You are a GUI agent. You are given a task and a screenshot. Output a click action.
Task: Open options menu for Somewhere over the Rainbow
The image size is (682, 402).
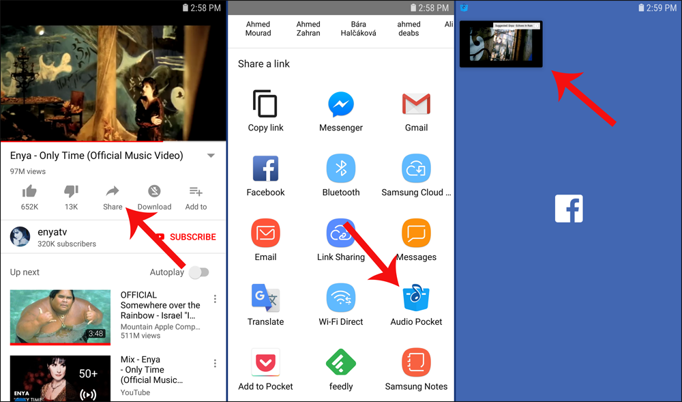point(215,299)
